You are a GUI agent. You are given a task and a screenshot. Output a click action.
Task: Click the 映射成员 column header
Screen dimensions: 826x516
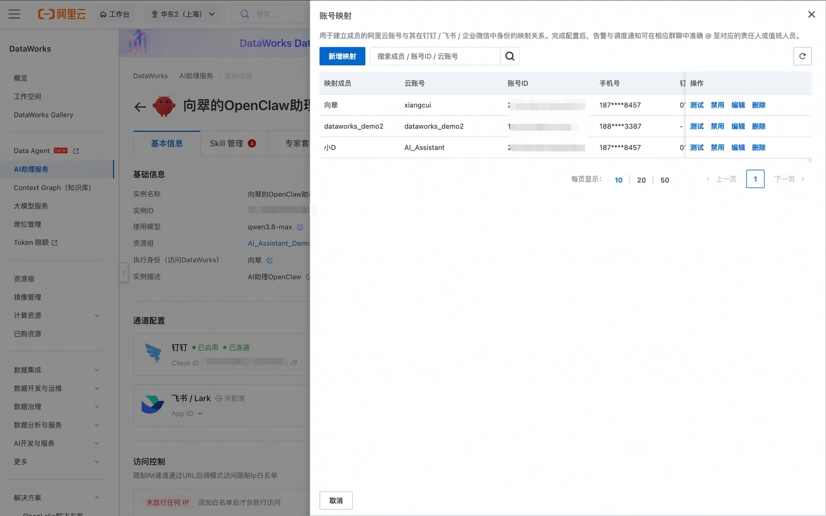337,83
